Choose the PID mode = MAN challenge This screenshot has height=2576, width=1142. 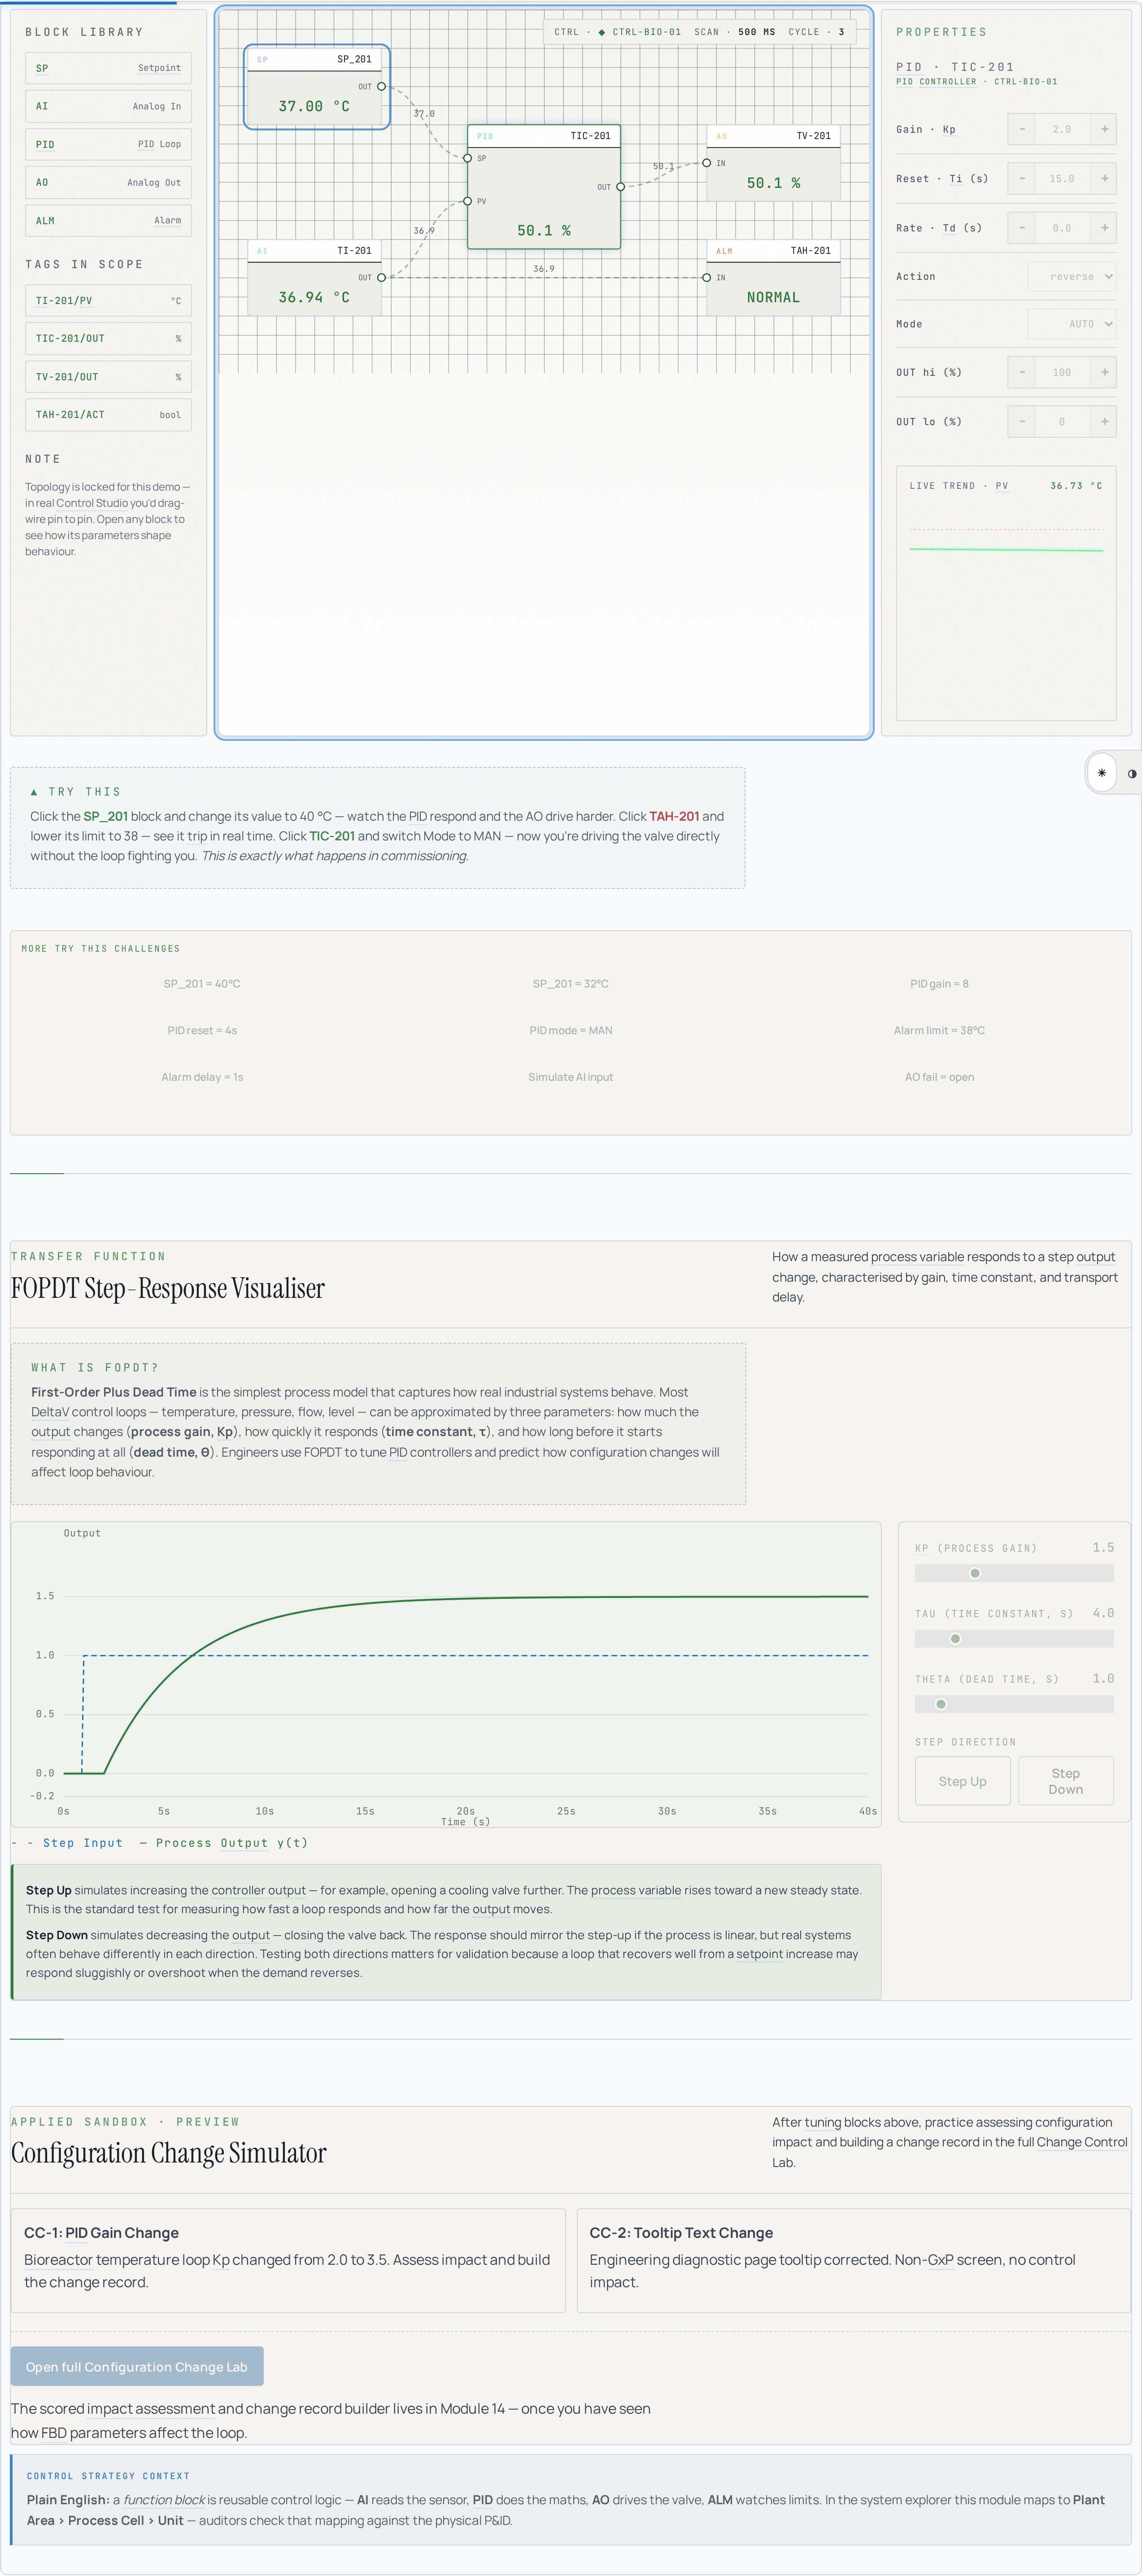pos(571,1030)
